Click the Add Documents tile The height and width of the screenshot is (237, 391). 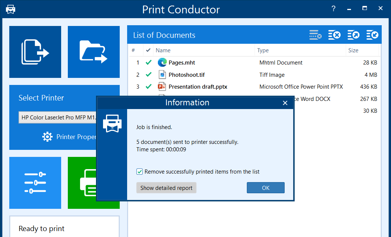[35, 52]
